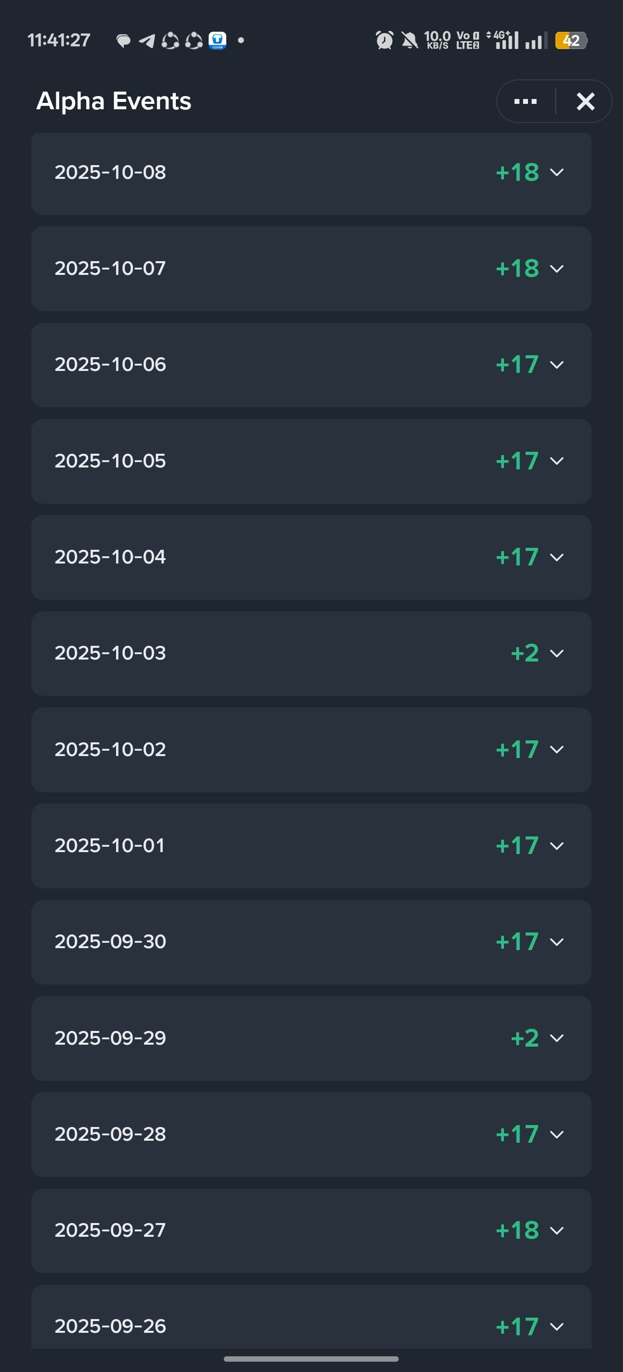The image size is (623, 1372).
Task: Tap the chevron beside 2025-10-04
Action: [x=556, y=557]
